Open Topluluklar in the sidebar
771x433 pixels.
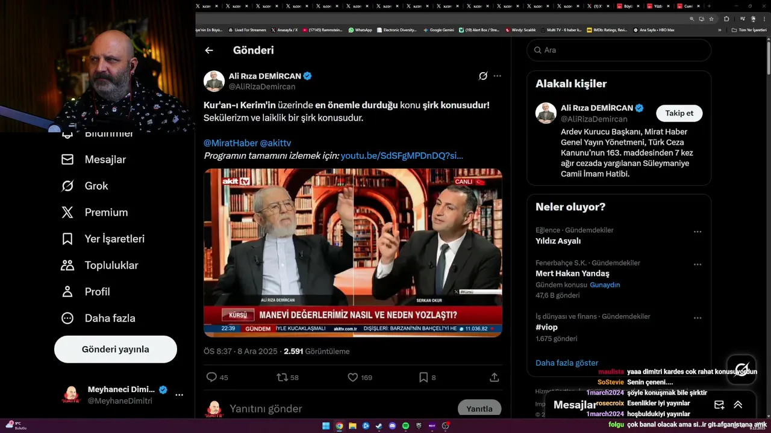(100, 265)
